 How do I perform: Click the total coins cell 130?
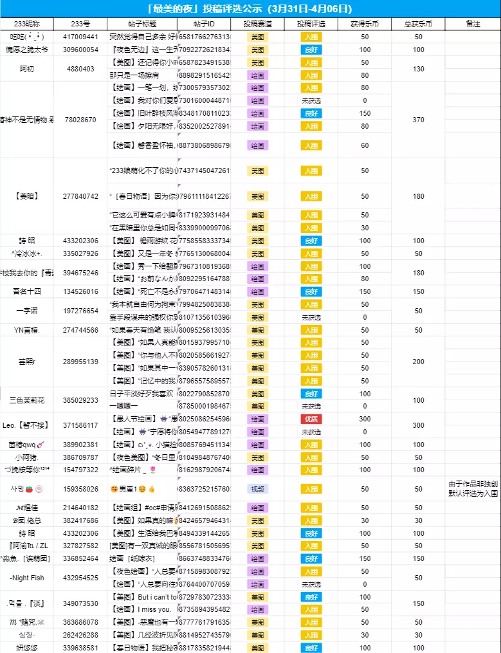point(418,69)
